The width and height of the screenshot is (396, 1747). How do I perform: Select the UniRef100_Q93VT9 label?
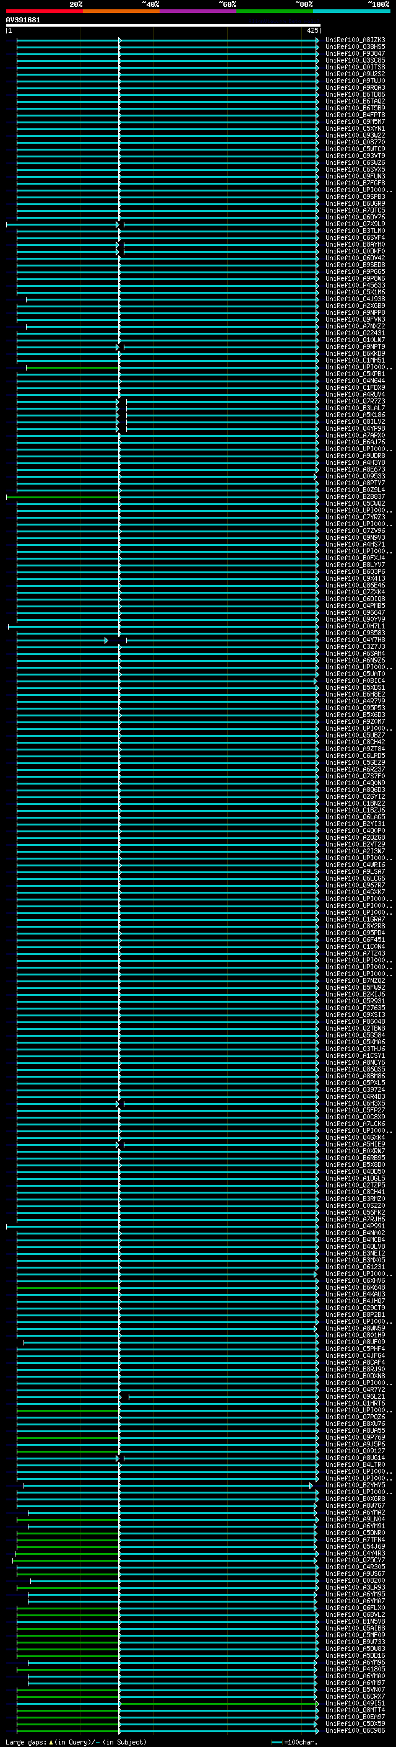coord(355,156)
